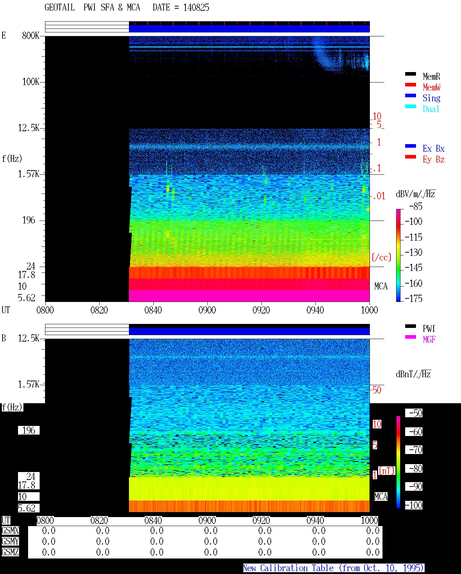Click the black PWI legend swatch
Screen dimensions: 461x574
pyautogui.click(x=411, y=326)
